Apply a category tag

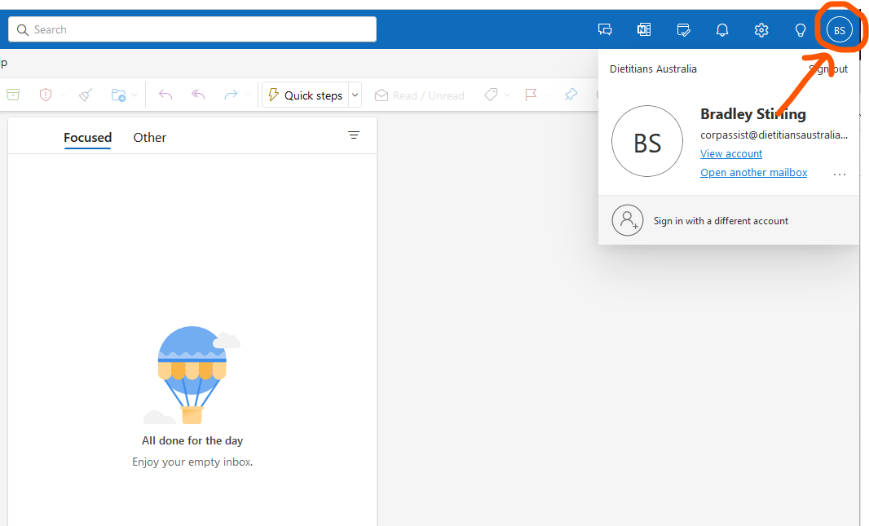click(x=492, y=95)
